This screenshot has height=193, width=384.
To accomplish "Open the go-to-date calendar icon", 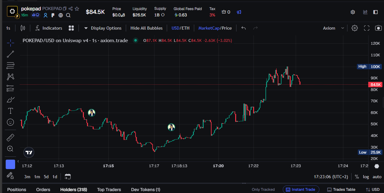I will [x=68, y=176].
